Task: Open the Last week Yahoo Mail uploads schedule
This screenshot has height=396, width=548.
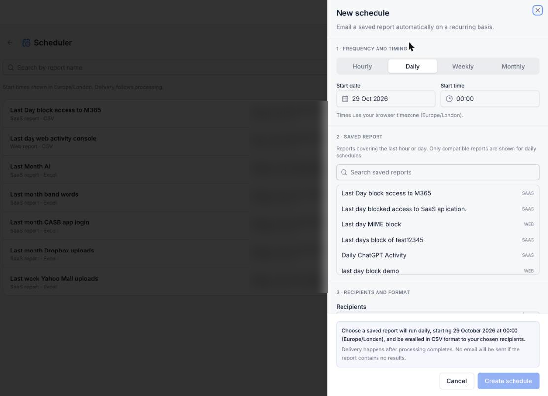Action: click(164, 282)
